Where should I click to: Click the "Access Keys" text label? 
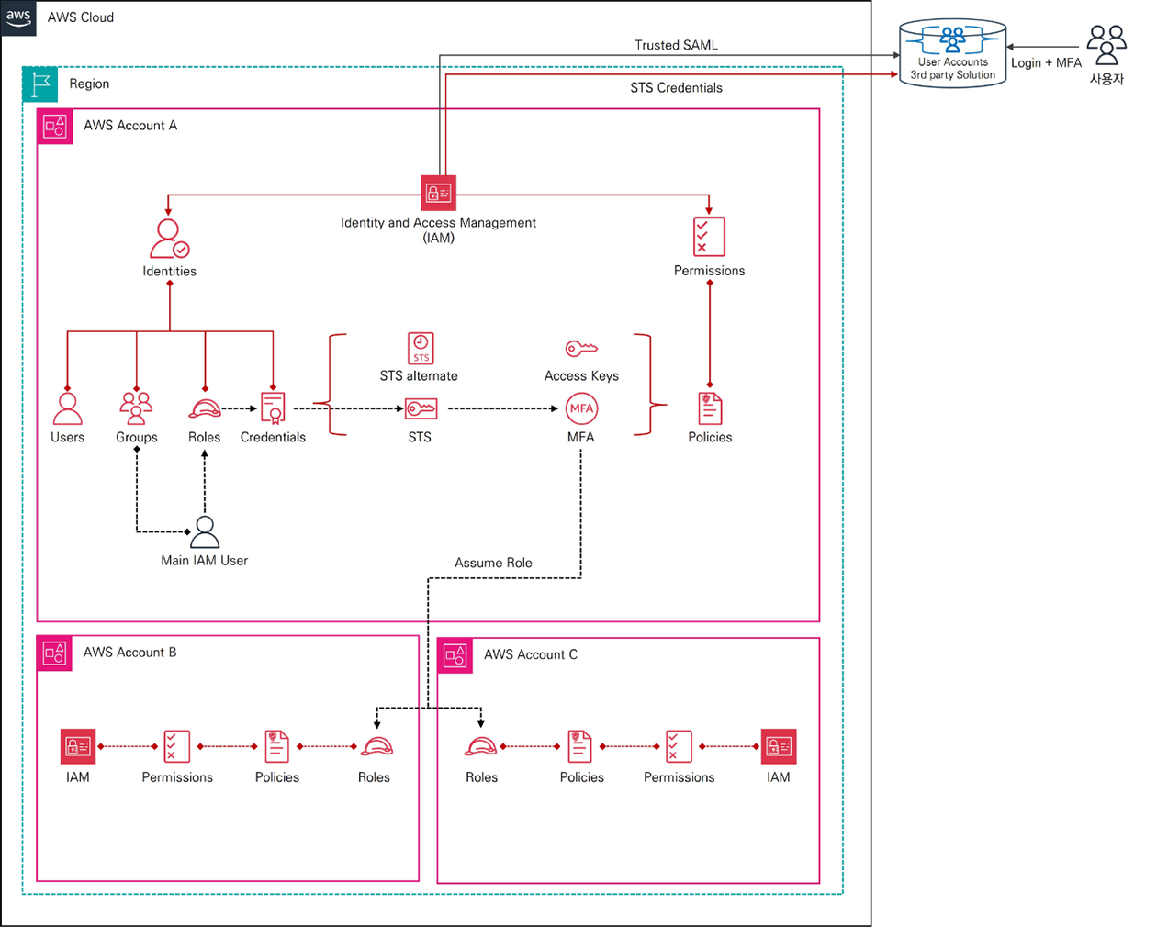(x=581, y=375)
